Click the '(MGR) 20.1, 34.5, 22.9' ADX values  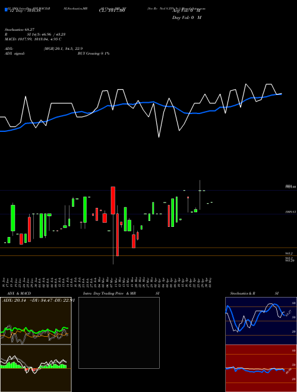pos(63,49)
